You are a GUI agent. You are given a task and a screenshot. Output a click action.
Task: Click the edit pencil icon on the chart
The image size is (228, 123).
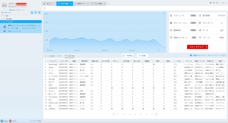click(164, 13)
